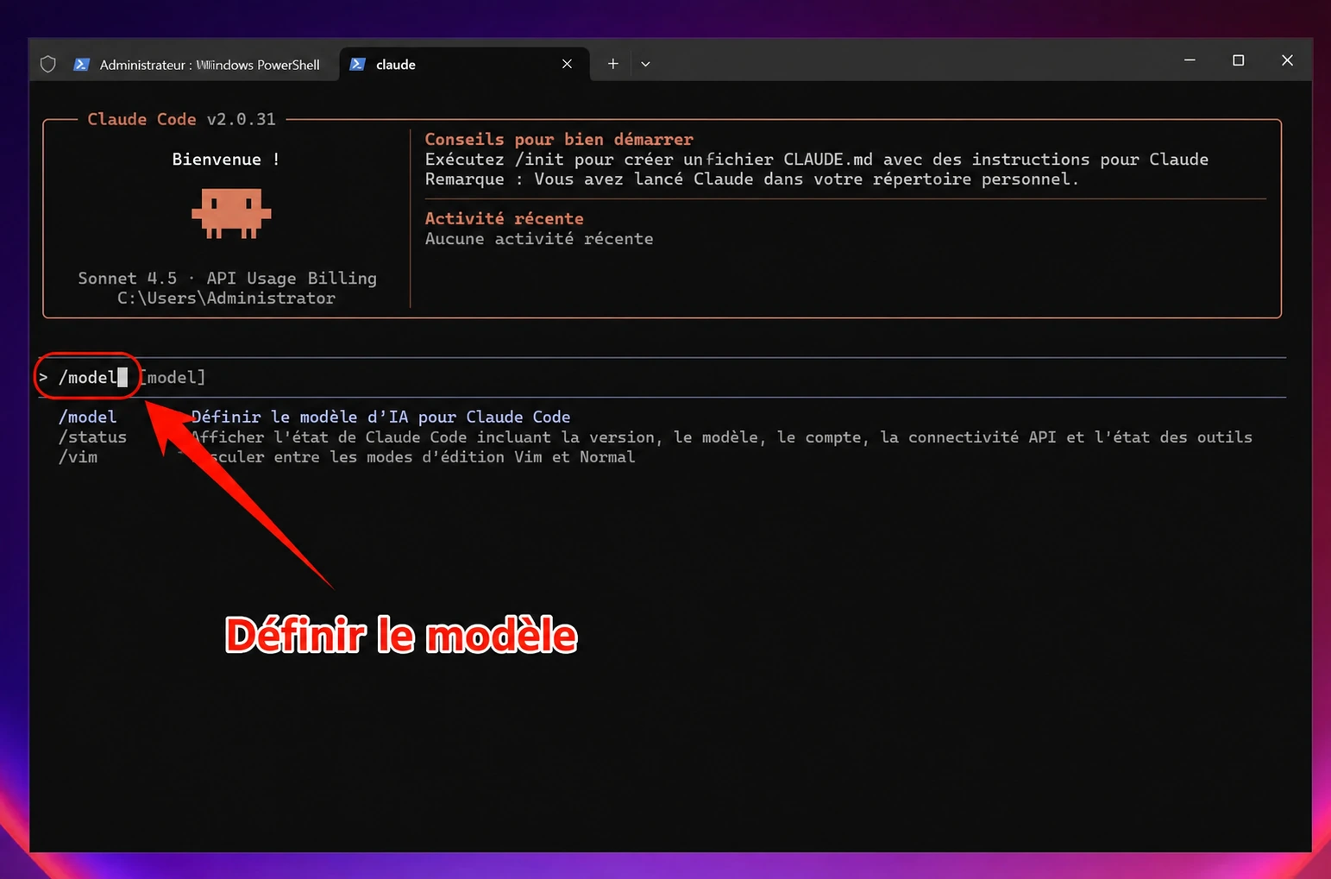Click the /status description about Claude Code state

point(721,437)
